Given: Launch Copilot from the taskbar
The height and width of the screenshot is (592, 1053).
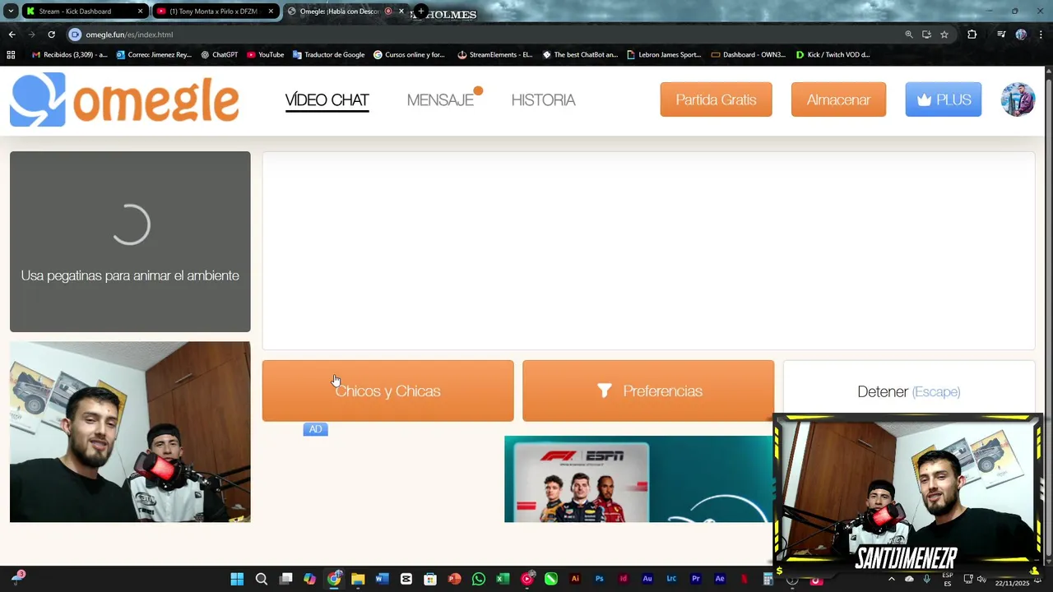Looking at the screenshot, I should coord(309,579).
